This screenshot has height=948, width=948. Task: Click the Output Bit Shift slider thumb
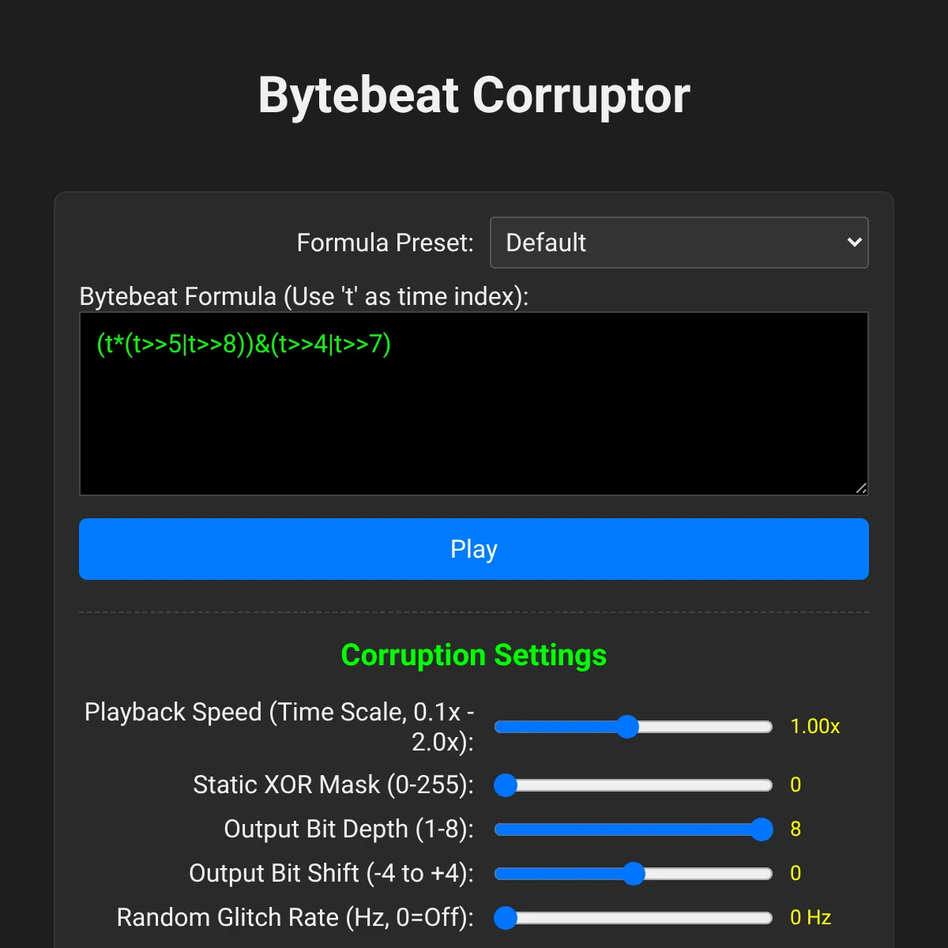click(x=634, y=874)
